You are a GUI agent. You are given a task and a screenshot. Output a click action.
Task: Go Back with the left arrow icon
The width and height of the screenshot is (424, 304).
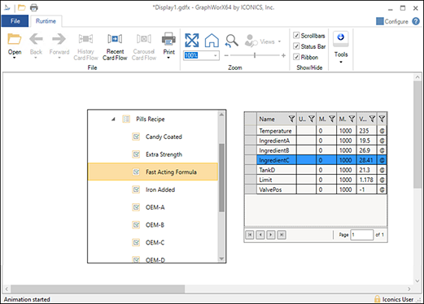[36, 39]
